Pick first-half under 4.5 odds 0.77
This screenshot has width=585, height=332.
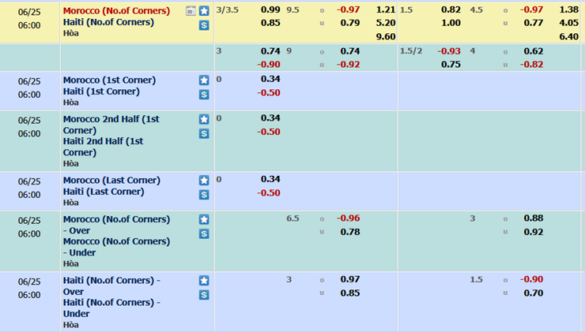pyautogui.click(x=534, y=23)
